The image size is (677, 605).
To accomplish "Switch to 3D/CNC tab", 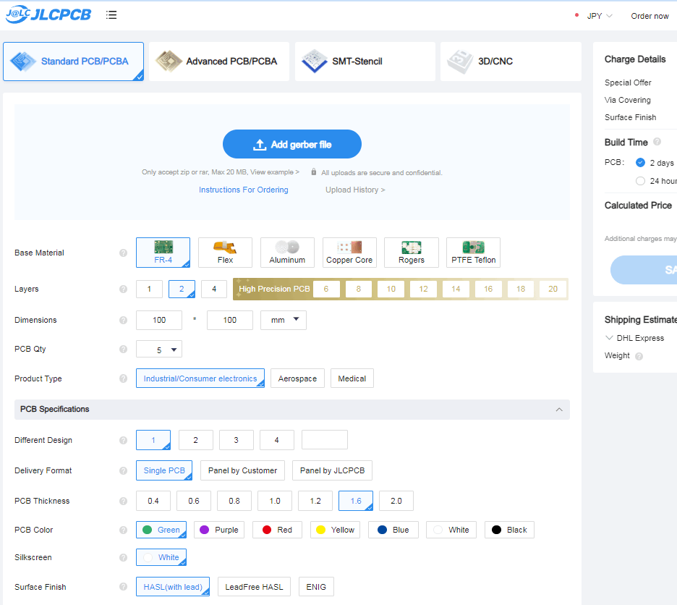I will coord(511,62).
